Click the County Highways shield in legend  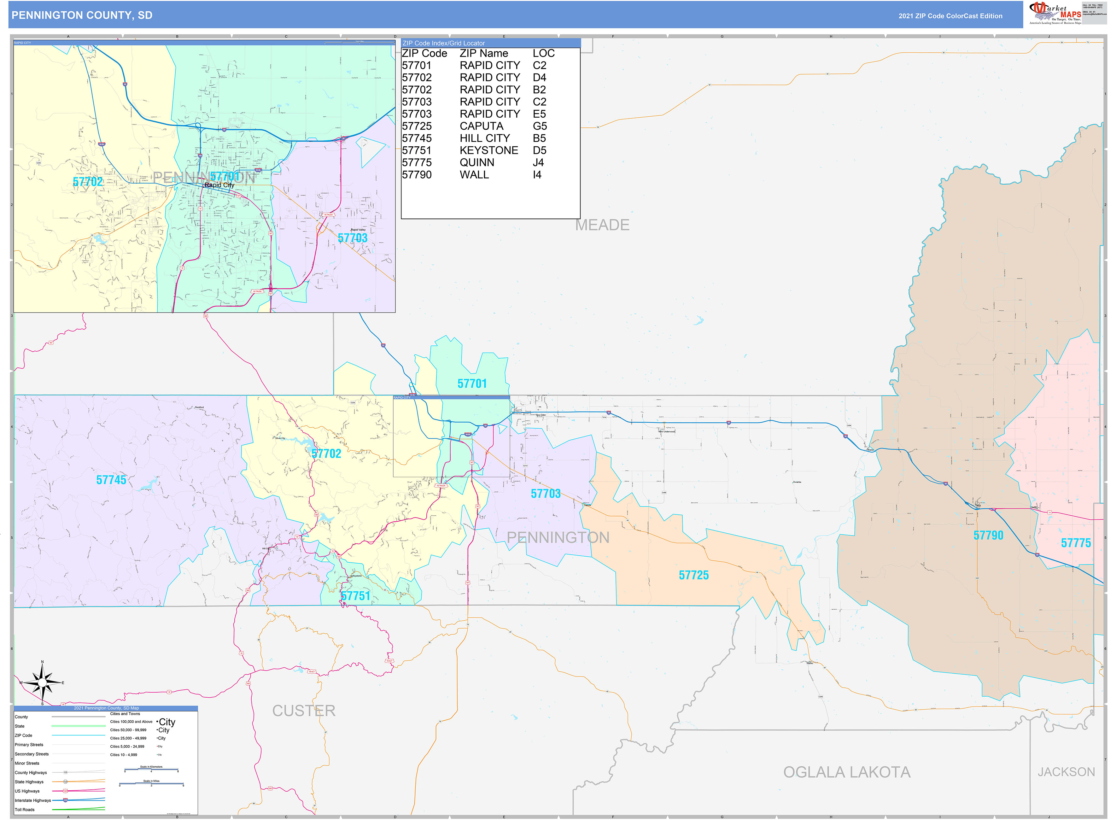(x=65, y=772)
